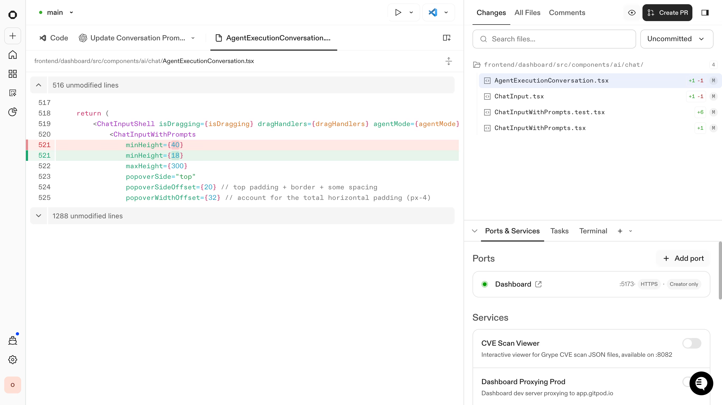
Task: Open the run options dropdown arrow
Action: [x=411, y=12]
